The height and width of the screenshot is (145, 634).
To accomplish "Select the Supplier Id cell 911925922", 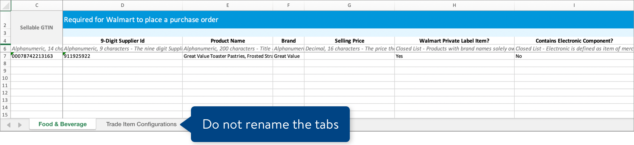I will coord(123,56).
